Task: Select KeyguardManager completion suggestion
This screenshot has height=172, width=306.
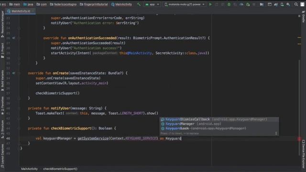Action: pyautogui.click(x=219, y=124)
